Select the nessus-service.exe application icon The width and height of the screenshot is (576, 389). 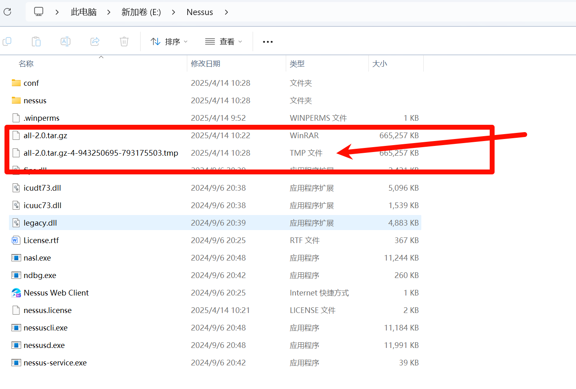click(16, 363)
